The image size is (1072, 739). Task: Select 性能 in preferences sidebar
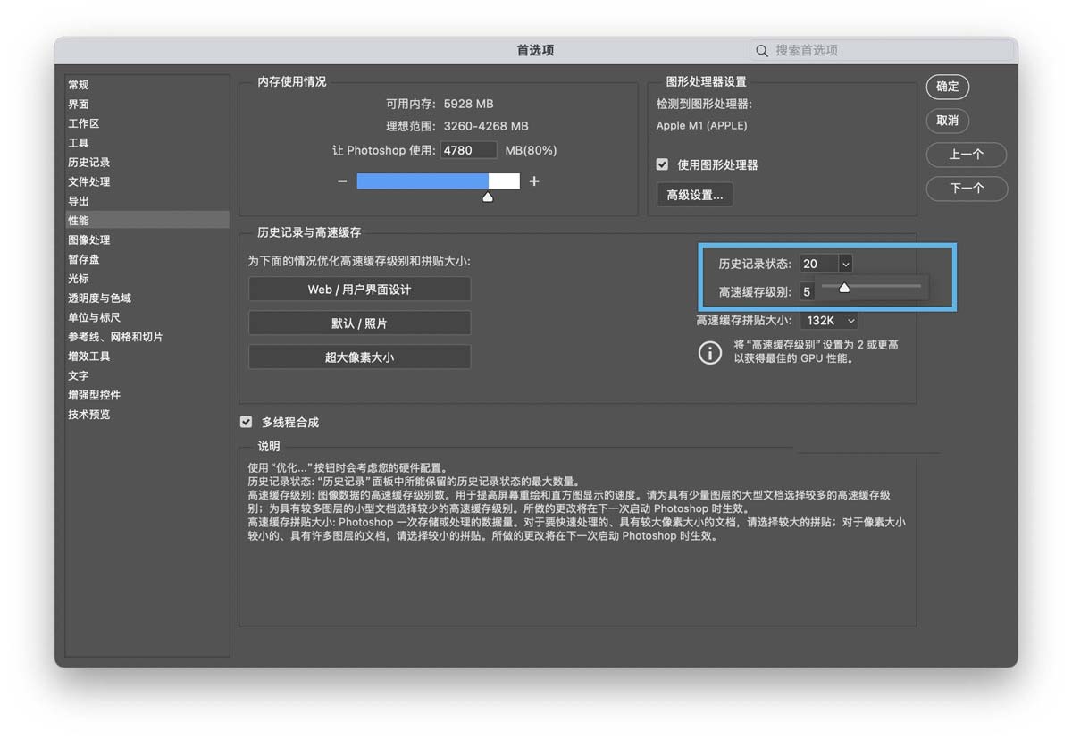pyautogui.click(x=147, y=220)
